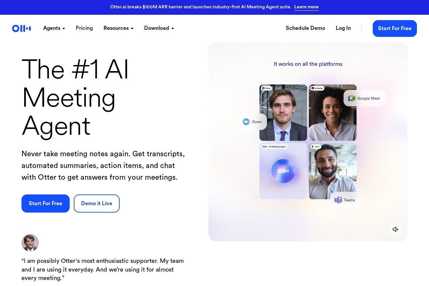The image size is (429, 286).
Task: Click the Google Meet icon in video
Action: point(352,98)
